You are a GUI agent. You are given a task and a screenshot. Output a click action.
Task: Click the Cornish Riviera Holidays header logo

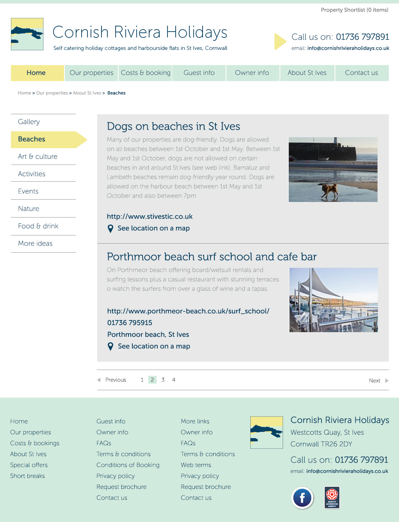pyautogui.click(x=27, y=34)
